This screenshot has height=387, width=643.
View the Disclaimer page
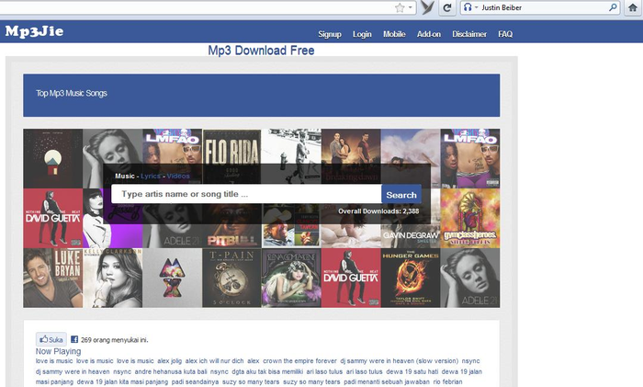click(469, 34)
